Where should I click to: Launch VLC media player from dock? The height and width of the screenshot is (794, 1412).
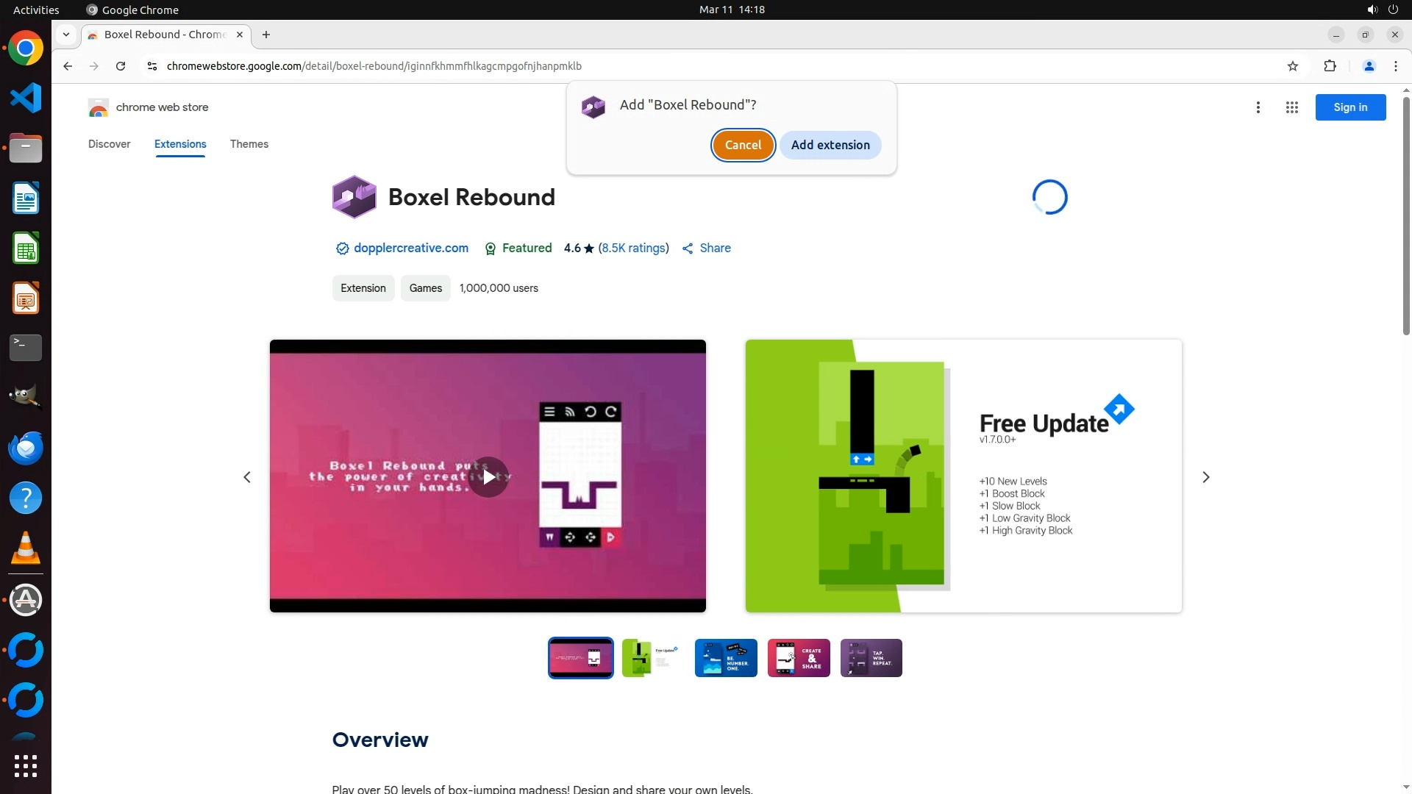(x=26, y=548)
